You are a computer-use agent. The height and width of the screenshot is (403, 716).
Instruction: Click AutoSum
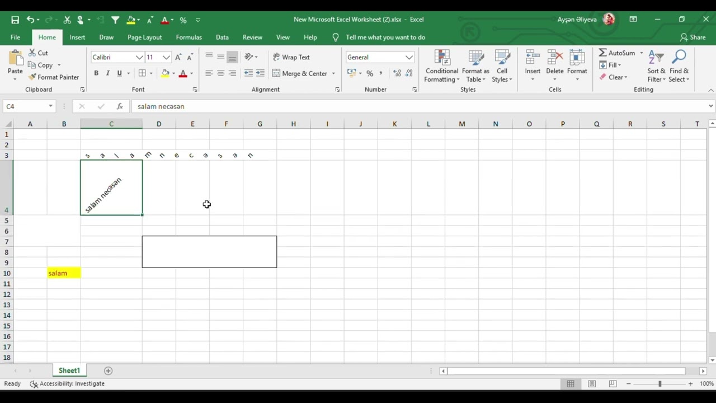[617, 53]
